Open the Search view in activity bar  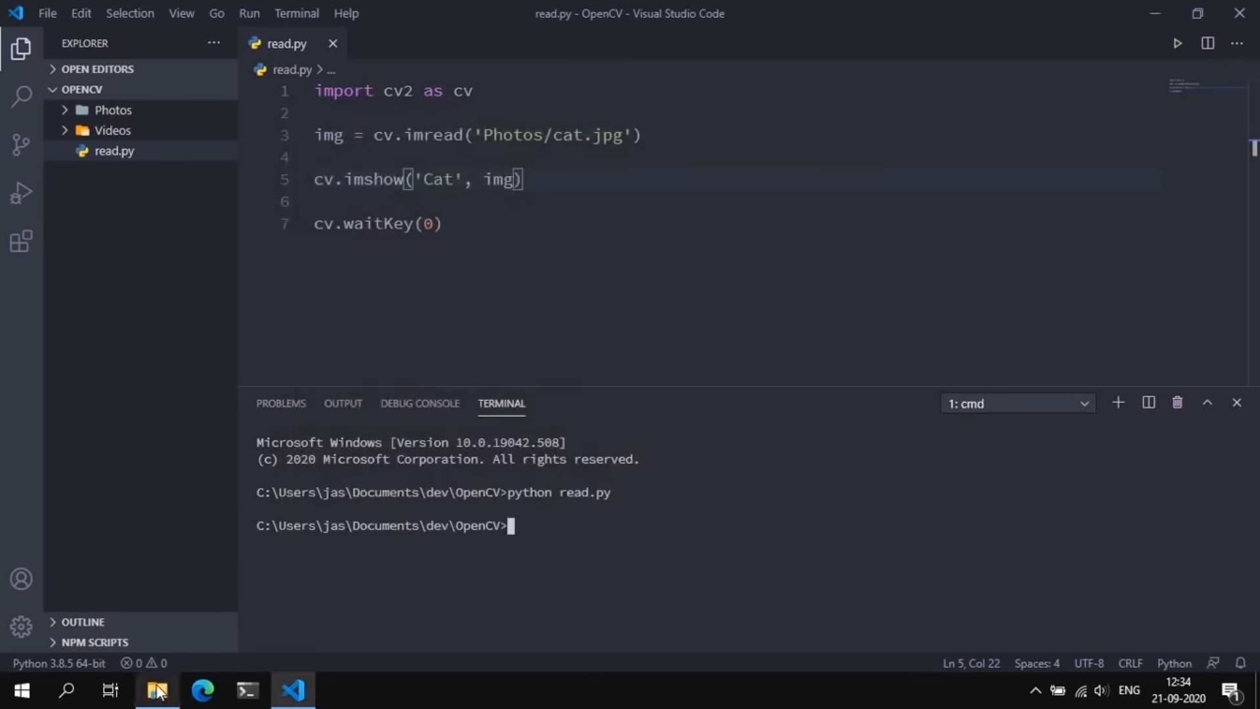(21, 97)
